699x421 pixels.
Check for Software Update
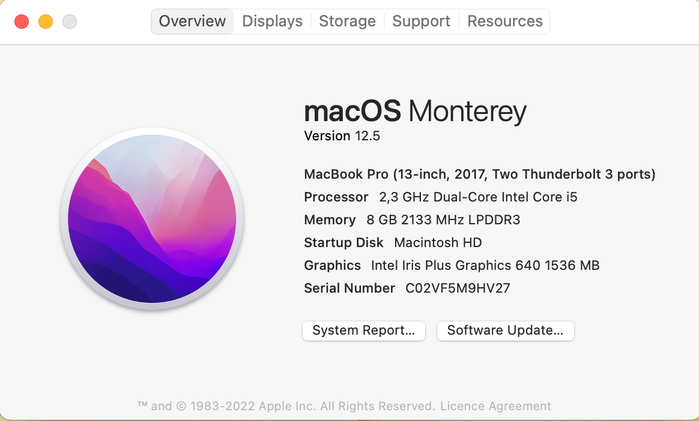[x=505, y=330]
